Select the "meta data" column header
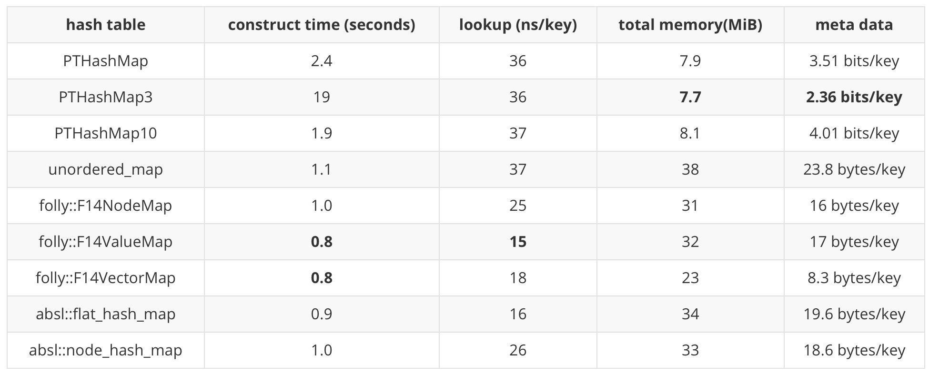Screen dimensions: 929x374 (854, 25)
